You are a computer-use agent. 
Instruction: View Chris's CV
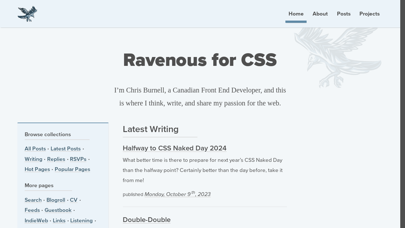pyautogui.click(x=73, y=200)
